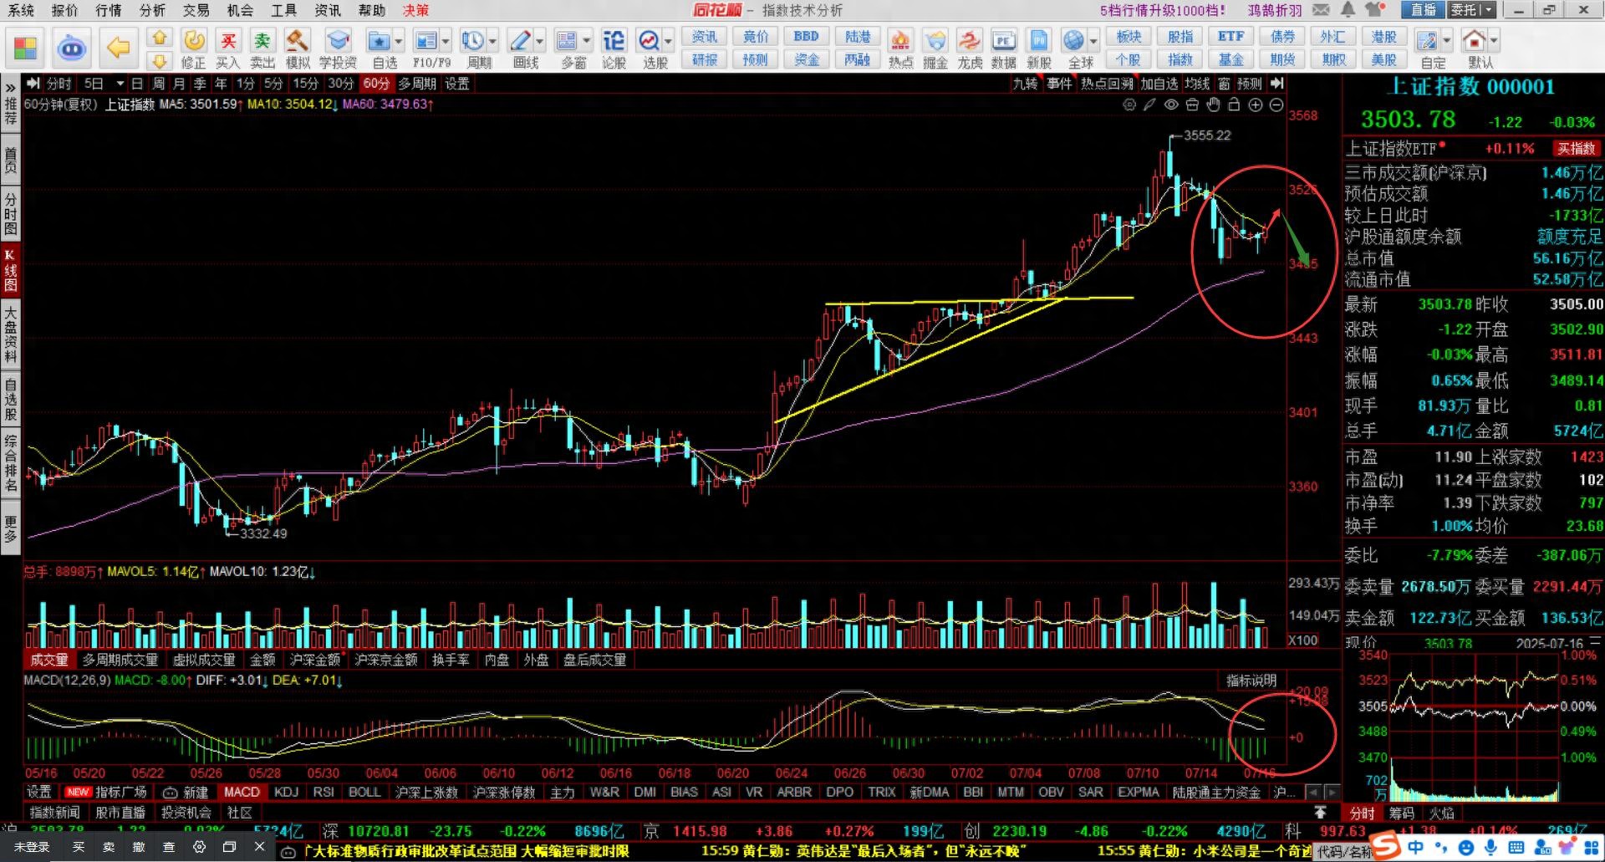Click the zoom-out minus circle icon

tap(1276, 105)
